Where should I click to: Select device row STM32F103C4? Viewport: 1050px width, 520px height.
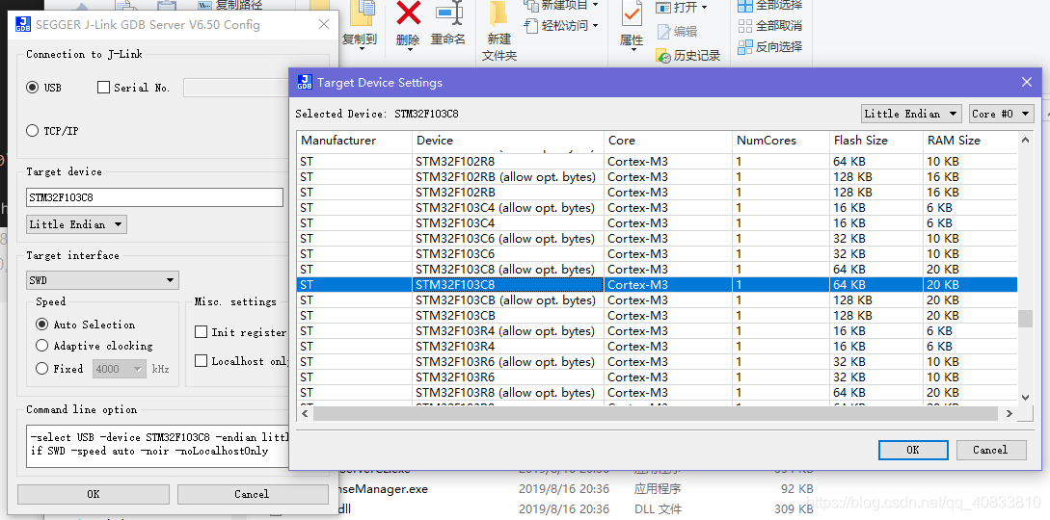point(658,223)
